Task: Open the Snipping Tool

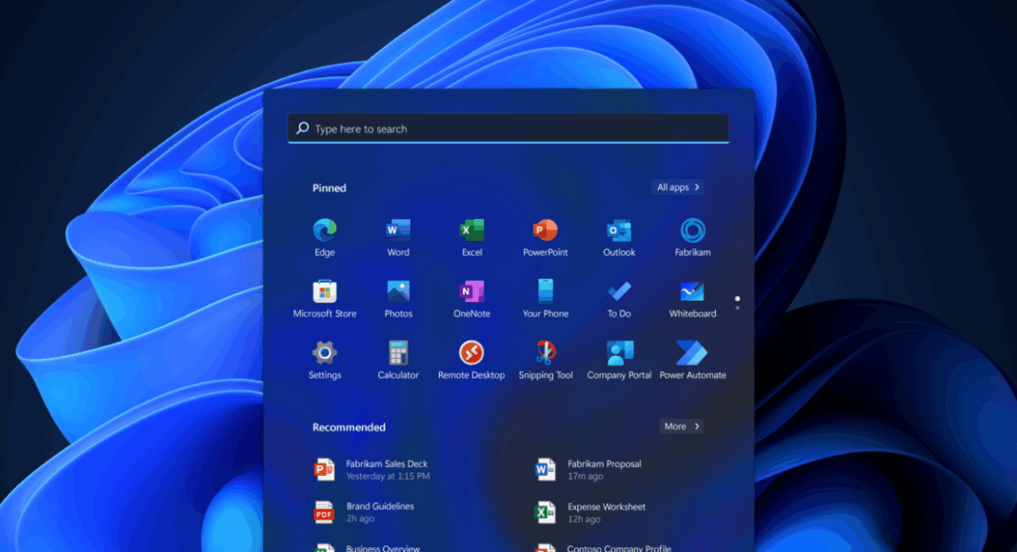Action: [x=545, y=360]
